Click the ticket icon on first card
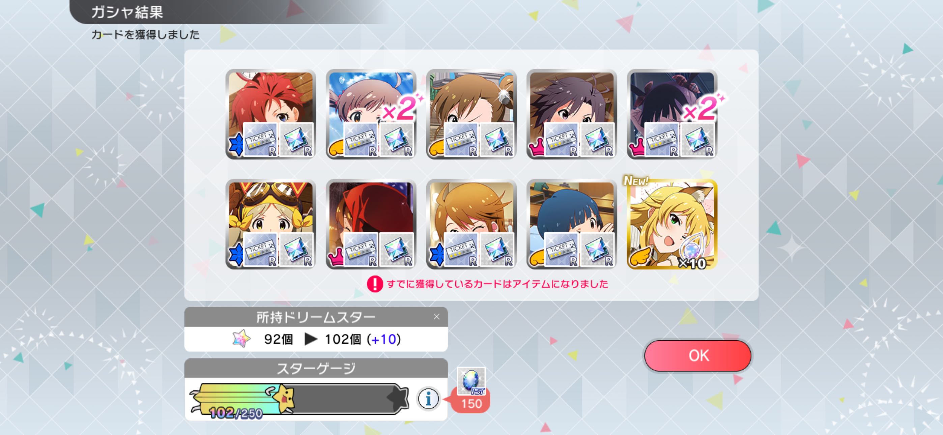 click(x=260, y=140)
